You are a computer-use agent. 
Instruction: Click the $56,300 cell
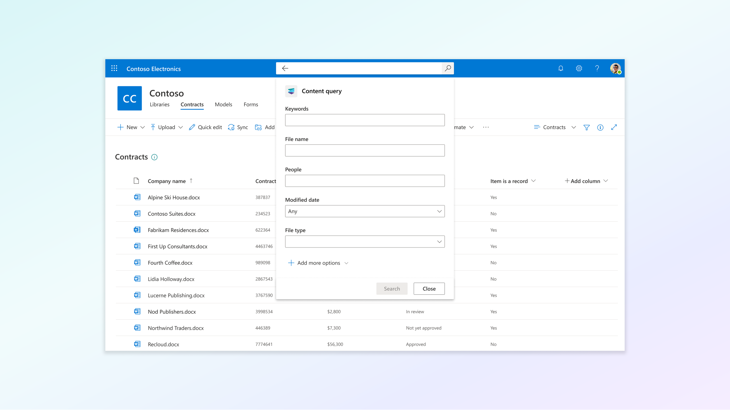pos(335,344)
